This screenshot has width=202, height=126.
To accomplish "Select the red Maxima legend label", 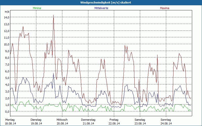I will tap(165, 8).
